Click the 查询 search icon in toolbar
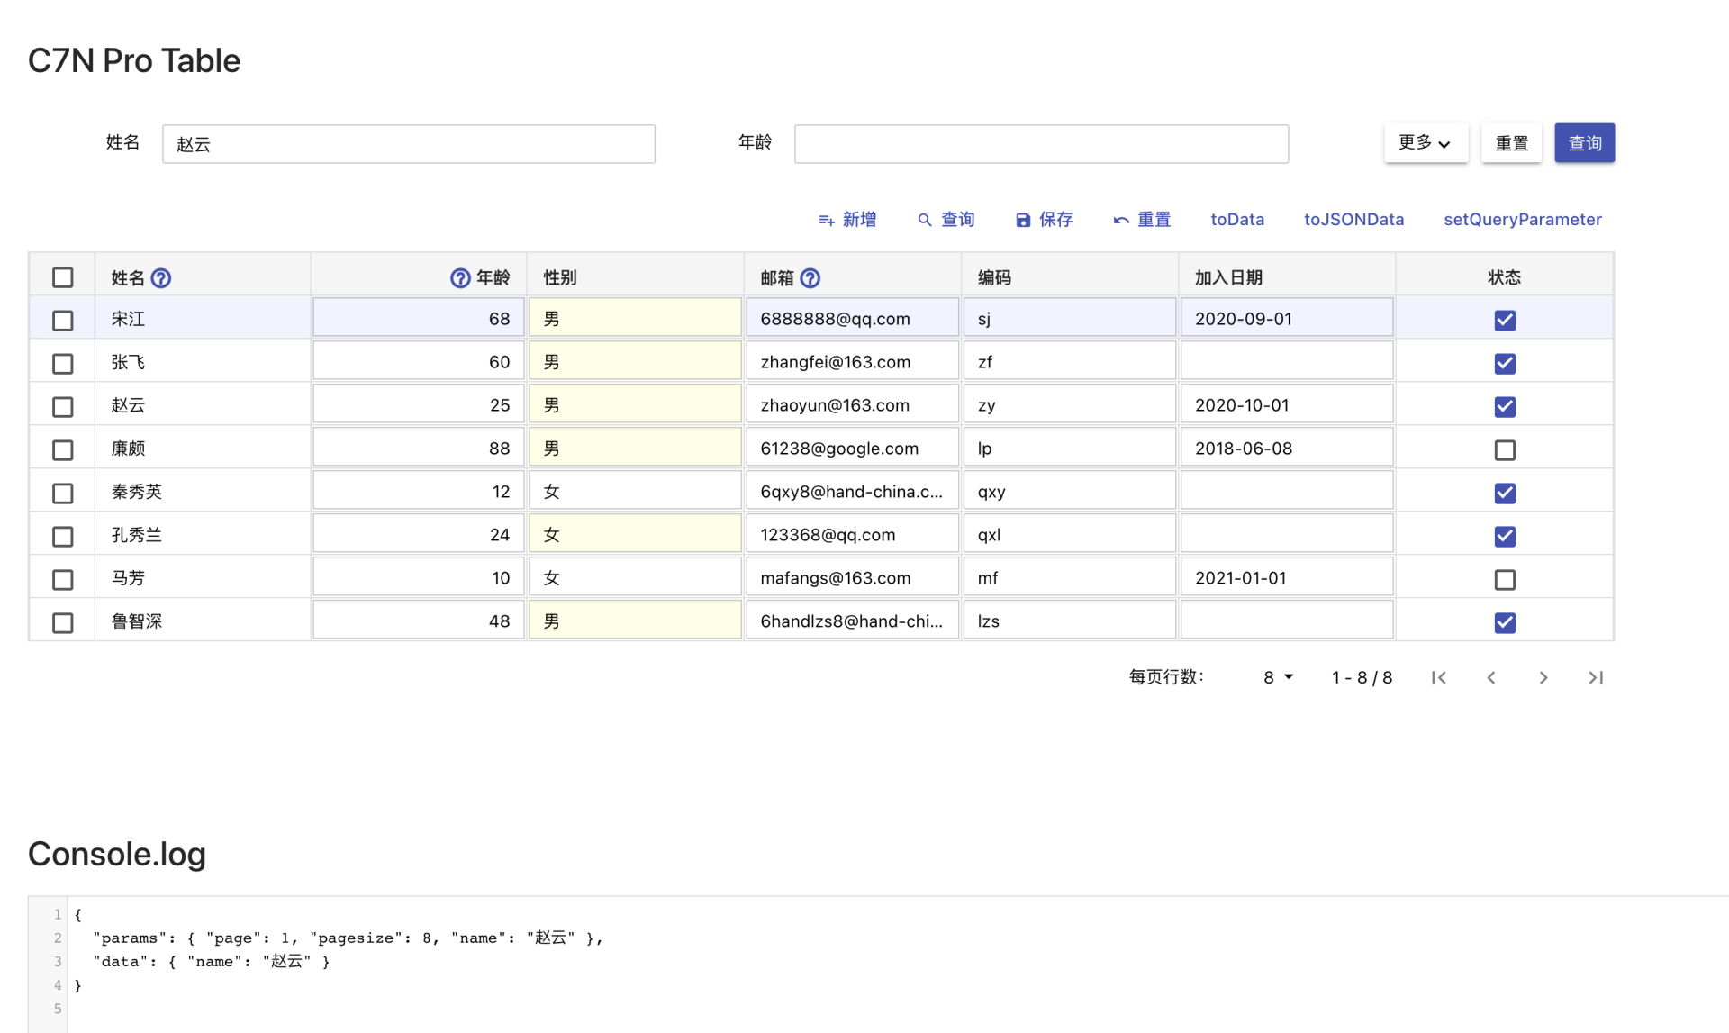1729x1033 pixels. pos(924,220)
